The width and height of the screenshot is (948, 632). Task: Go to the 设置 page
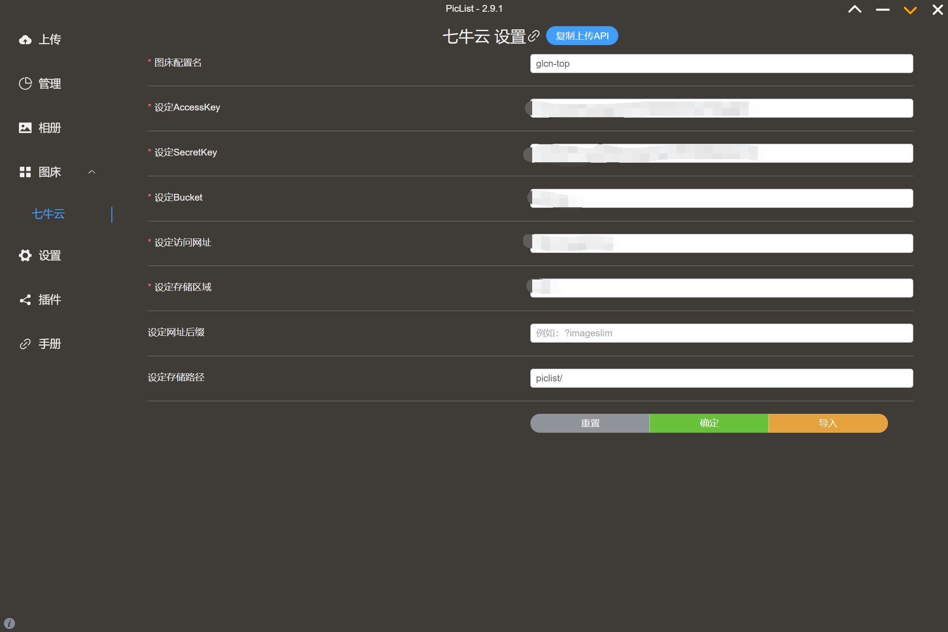point(50,256)
